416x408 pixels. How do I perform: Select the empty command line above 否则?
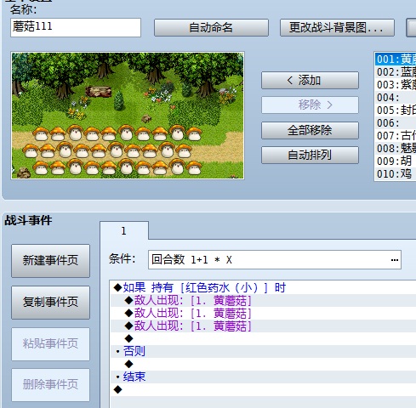(x=263, y=338)
